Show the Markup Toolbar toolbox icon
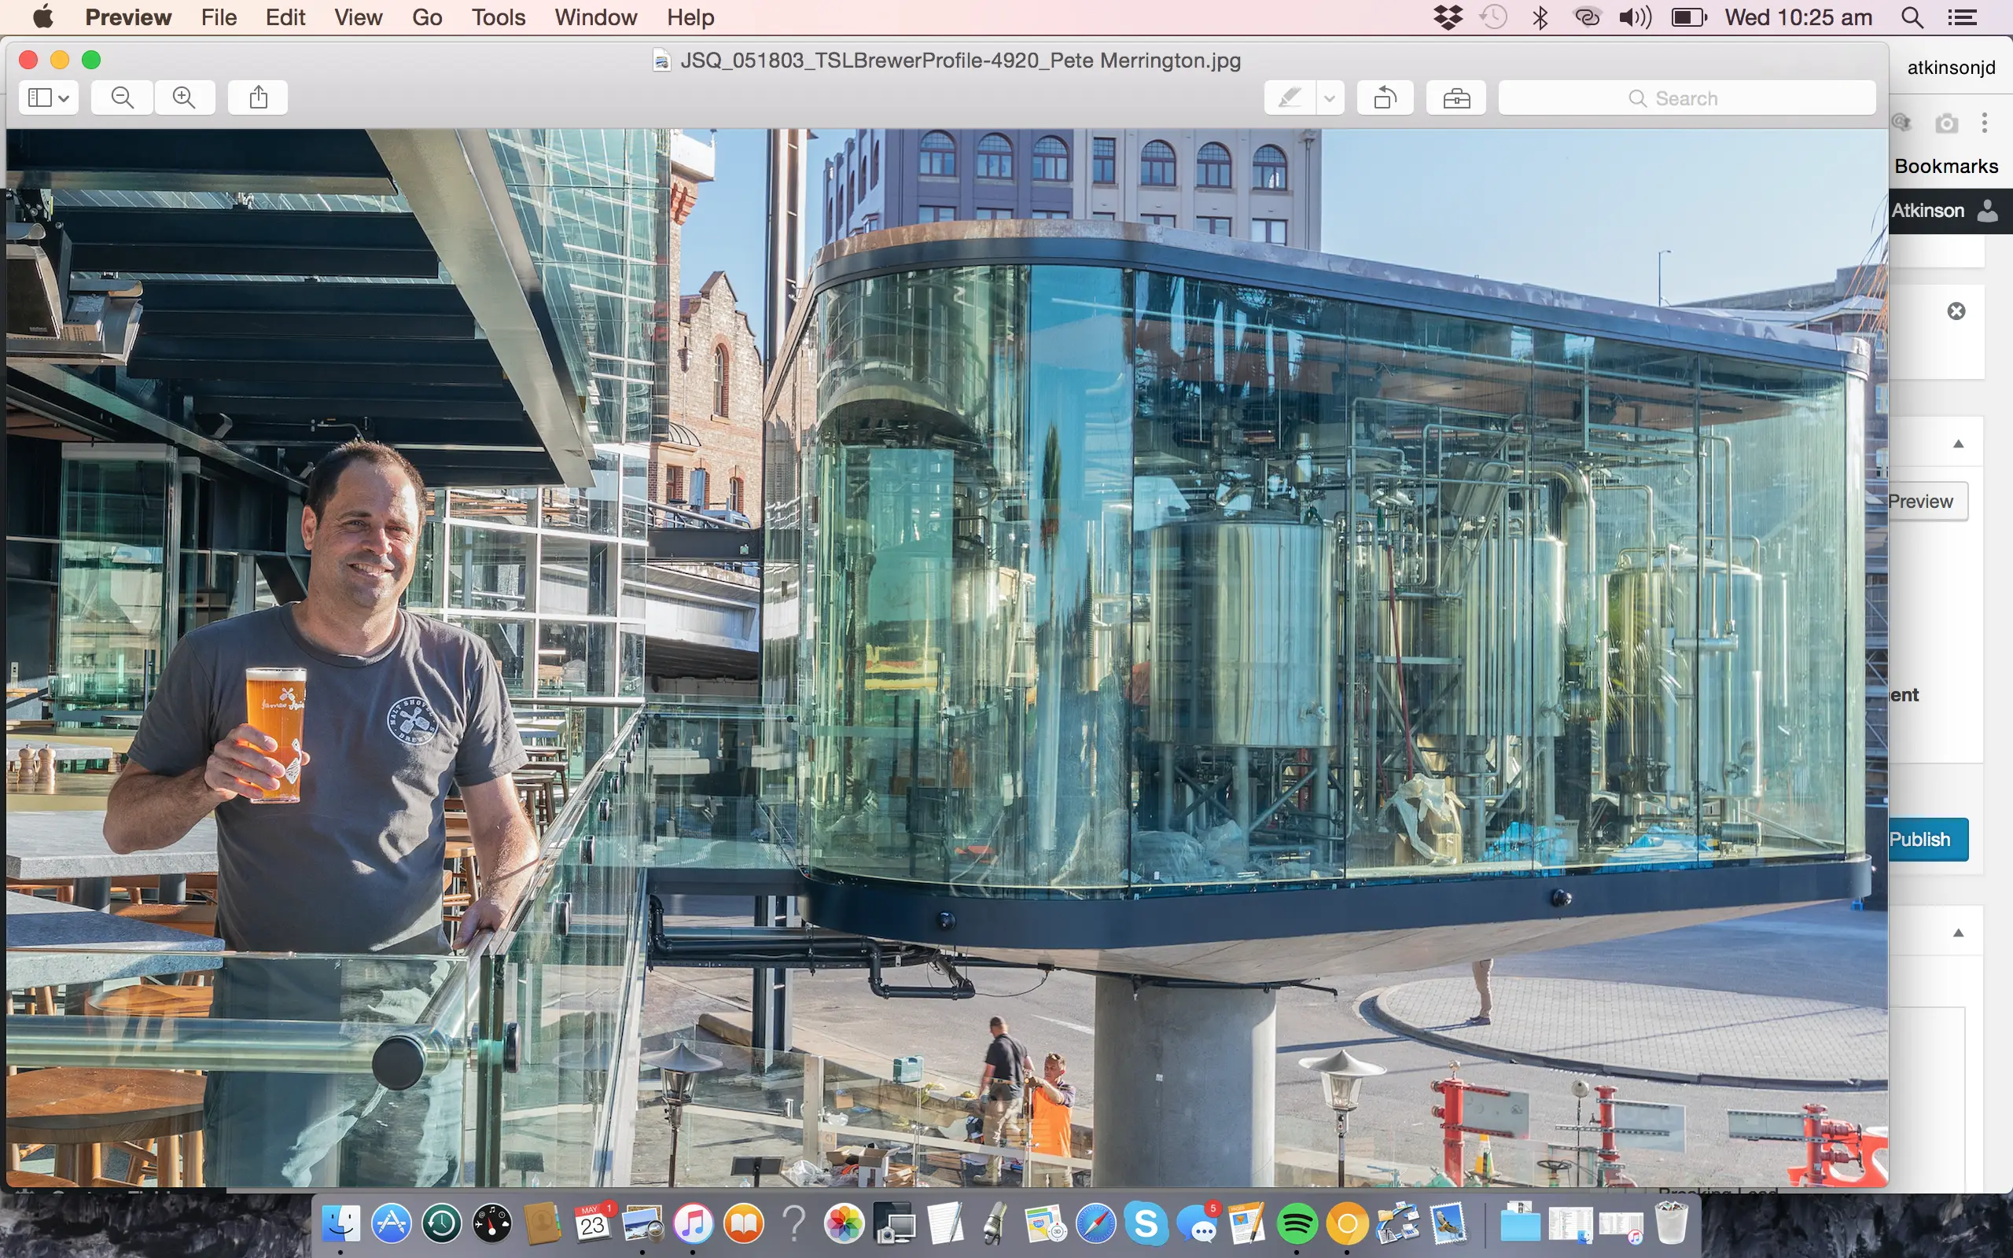This screenshot has height=1258, width=2013. point(1455,98)
